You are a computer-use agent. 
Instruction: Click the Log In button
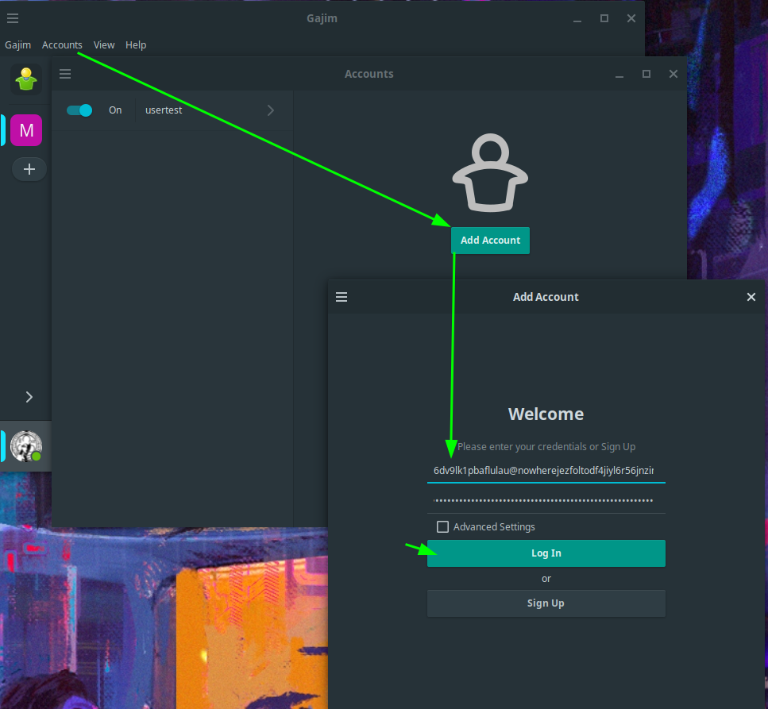click(546, 553)
